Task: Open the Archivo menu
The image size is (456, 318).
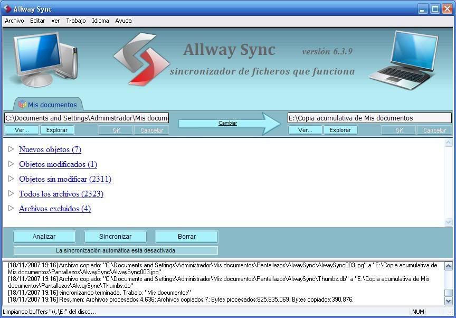Action: click(x=14, y=21)
